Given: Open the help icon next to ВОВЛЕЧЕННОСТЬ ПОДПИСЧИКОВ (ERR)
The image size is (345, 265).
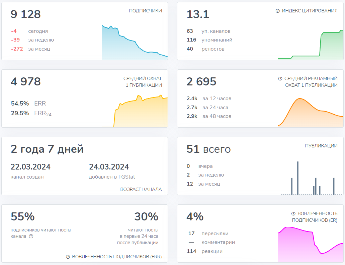Looking at the screenshot, I should coord(68,257).
